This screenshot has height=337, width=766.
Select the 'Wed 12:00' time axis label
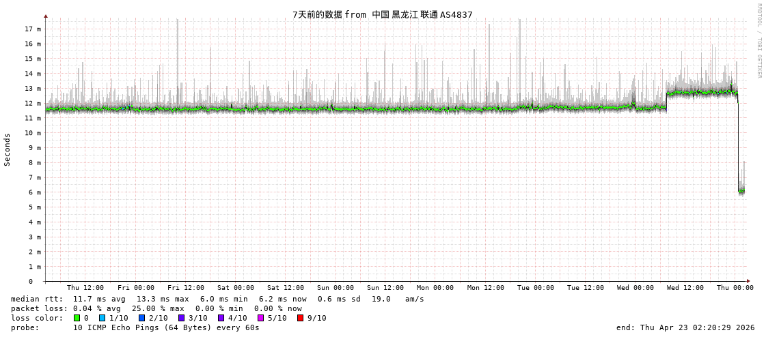[x=685, y=288]
